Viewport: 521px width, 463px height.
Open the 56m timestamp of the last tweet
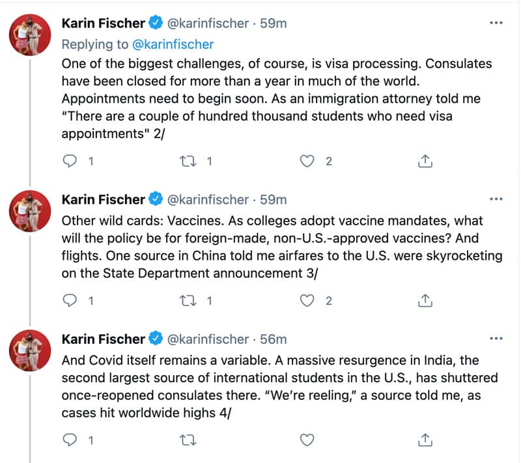point(273,339)
